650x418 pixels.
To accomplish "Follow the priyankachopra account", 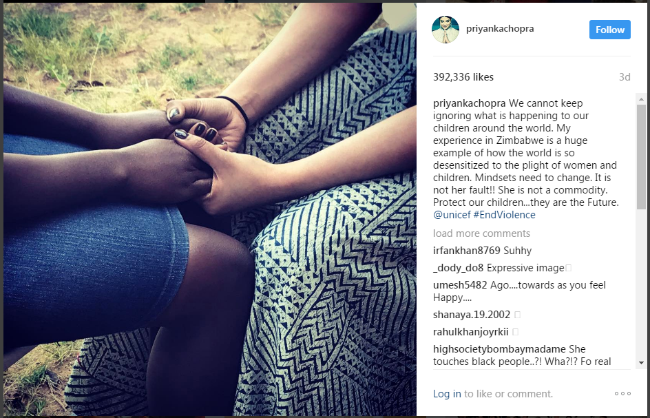I will [x=610, y=30].
